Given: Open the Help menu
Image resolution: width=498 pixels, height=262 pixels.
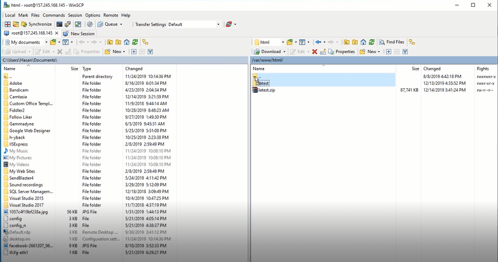Looking at the screenshot, I should pos(126,15).
